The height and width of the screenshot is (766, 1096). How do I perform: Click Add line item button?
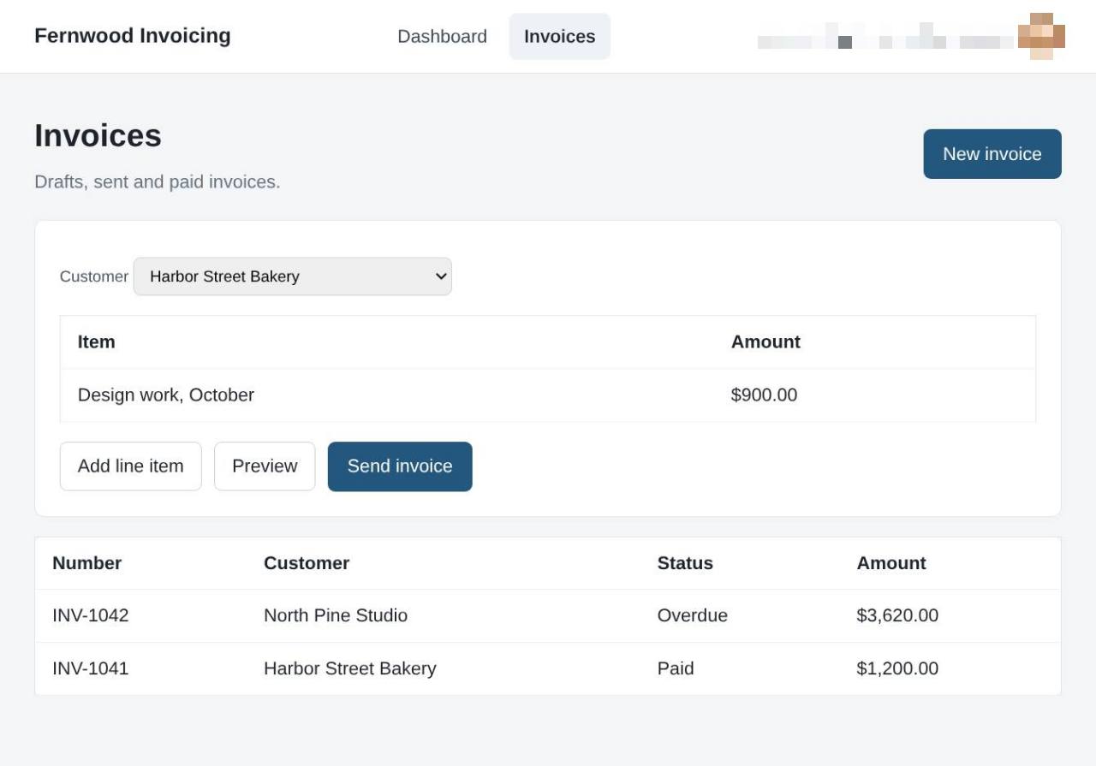(x=131, y=466)
